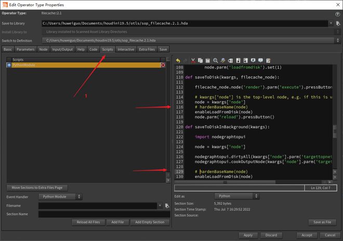
Task: Click the undo icon in script editor
Action: 178,60
